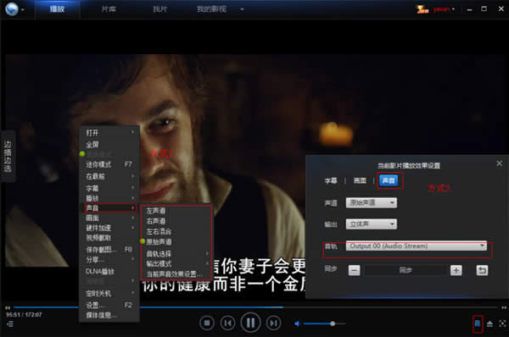Mute audio via the speaker icon
This screenshot has width=509, height=337.
click(297, 323)
